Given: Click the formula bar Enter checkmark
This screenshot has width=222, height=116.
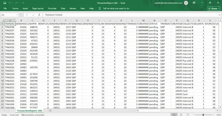Looking at the screenshot, I should click(x=32, y=15).
